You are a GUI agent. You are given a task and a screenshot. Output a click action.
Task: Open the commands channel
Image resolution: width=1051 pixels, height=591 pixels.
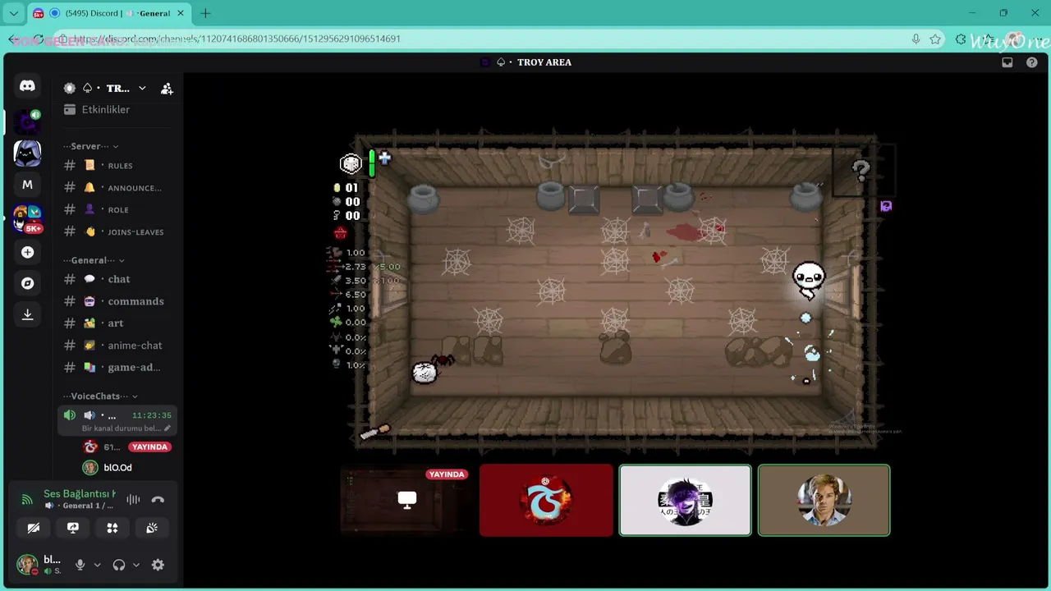coord(117,301)
